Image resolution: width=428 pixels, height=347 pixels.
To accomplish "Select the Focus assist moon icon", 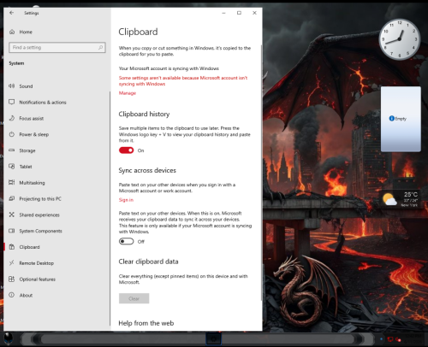I will 12,118.
